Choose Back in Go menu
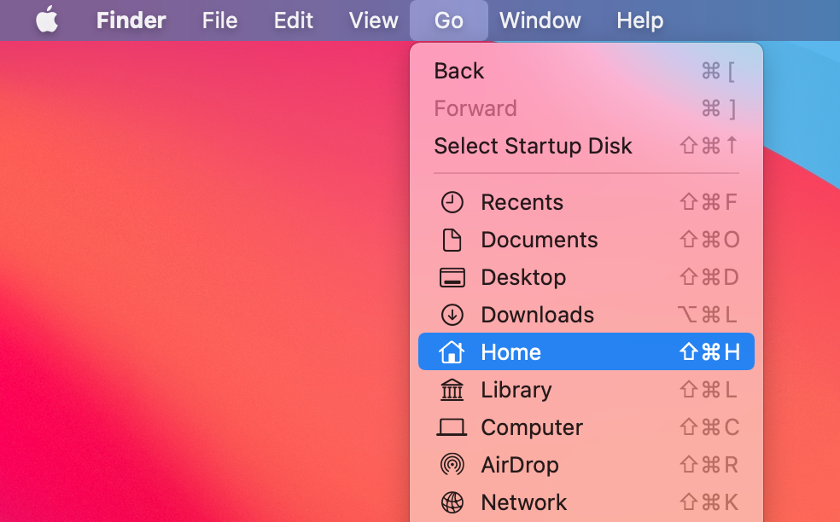The width and height of the screenshot is (840, 522). click(586, 71)
